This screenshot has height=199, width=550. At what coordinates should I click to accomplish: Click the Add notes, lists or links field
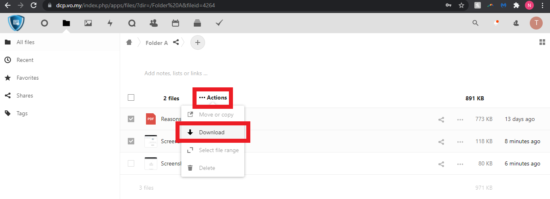point(176,73)
